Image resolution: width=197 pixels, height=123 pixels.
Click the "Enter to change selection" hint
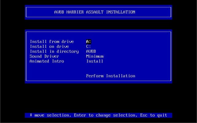point(105,115)
